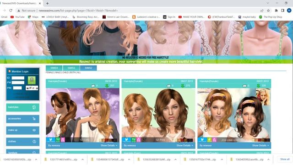Image resolution: width=293 pixels, height=165 pixels.
Task: Click pink A icon on third hairstyle card
Action: point(214,140)
